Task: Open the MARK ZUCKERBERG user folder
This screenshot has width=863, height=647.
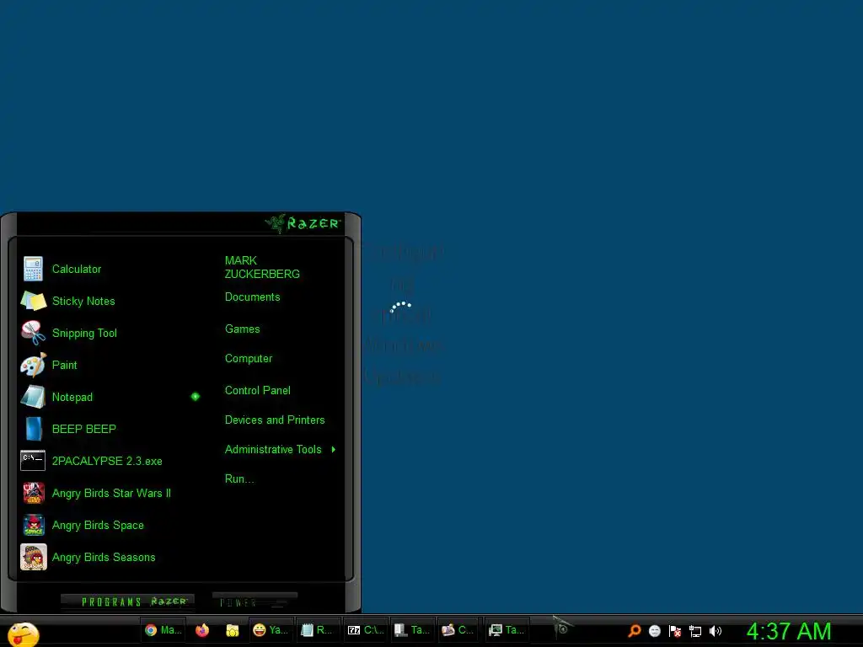Action: pyautogui.click(x=262, y=267)
